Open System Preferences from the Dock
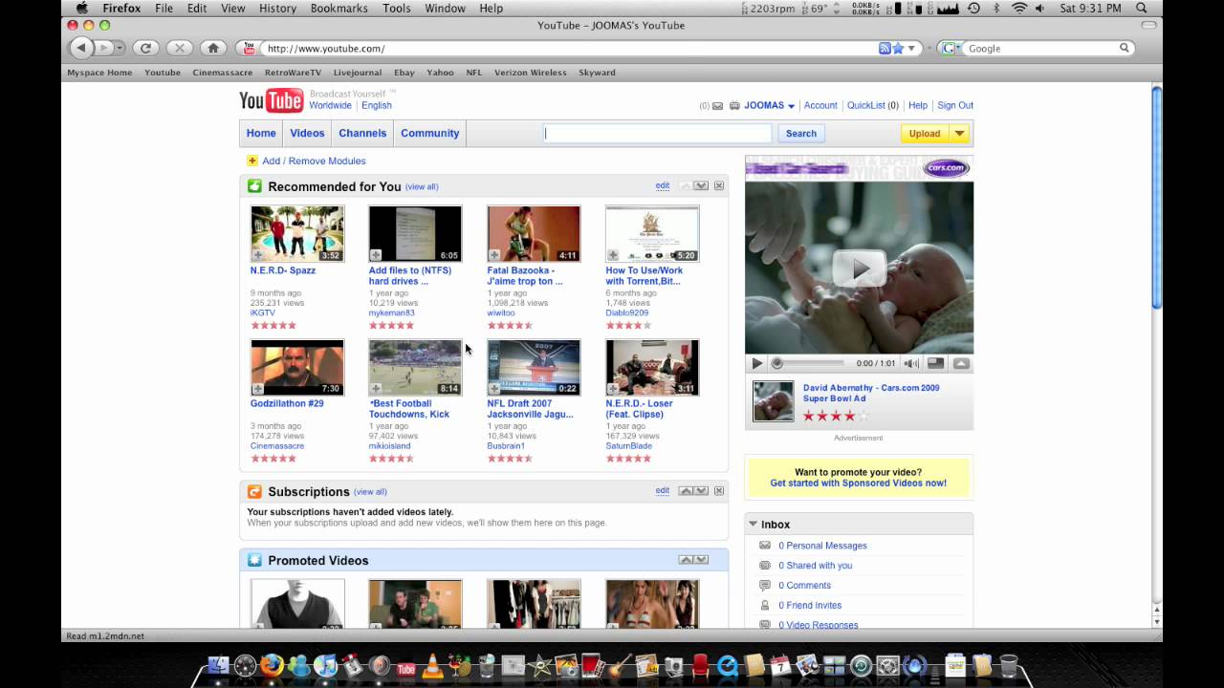This screenshot has width=1224, height=688. pos(888,666)
